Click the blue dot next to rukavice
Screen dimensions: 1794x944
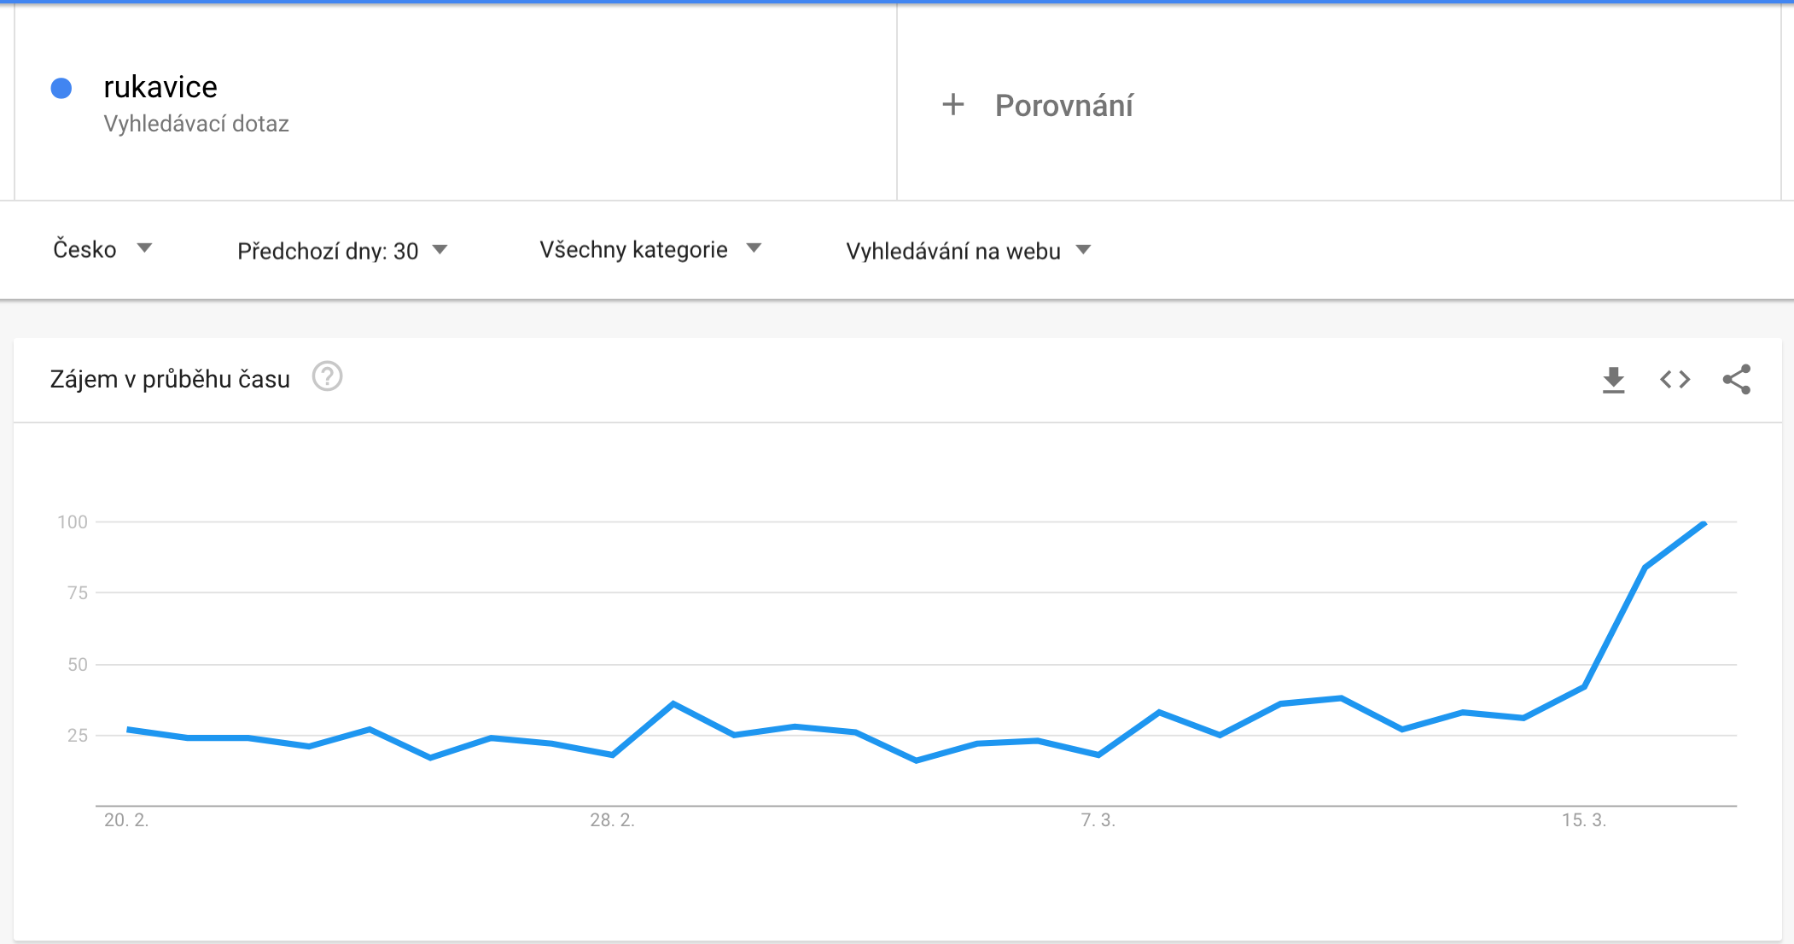[61, 88]
